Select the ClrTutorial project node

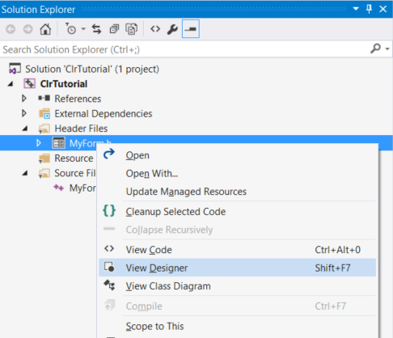tap(64, 84)
